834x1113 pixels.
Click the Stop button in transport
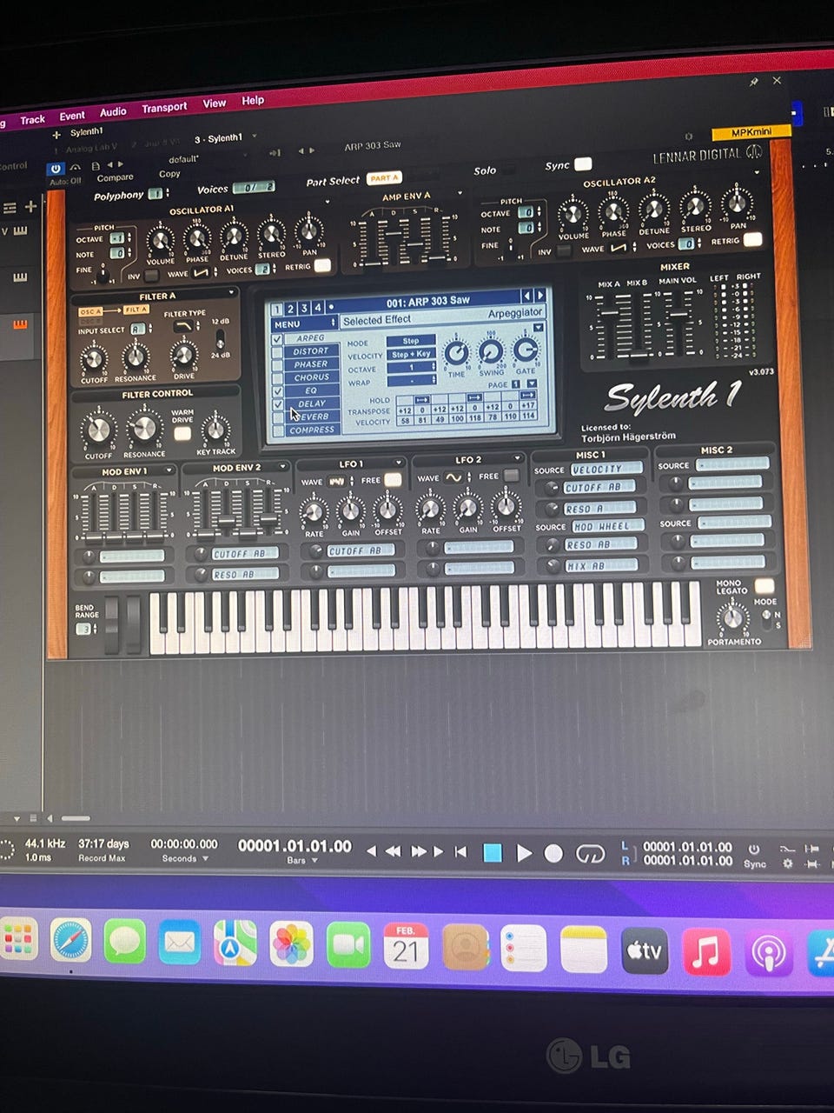click(x=493, y=853)
